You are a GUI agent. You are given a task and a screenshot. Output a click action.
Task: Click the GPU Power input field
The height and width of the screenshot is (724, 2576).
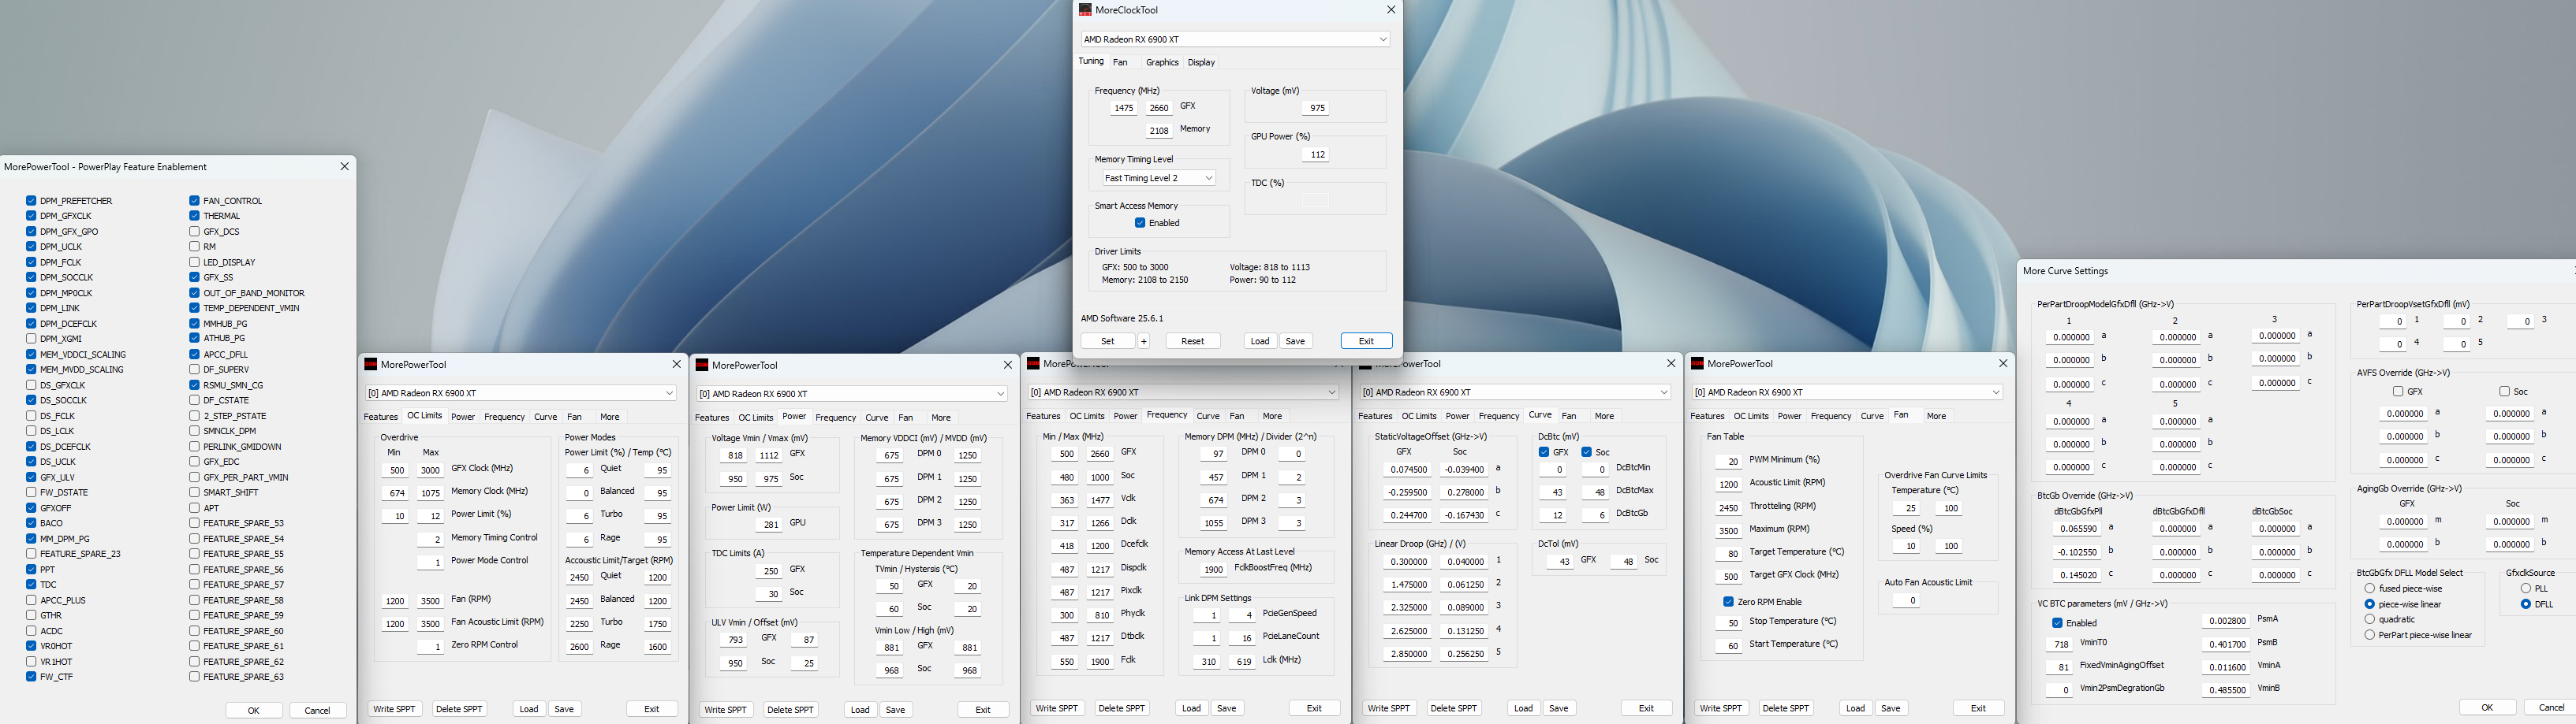(x=1315, y=153)
